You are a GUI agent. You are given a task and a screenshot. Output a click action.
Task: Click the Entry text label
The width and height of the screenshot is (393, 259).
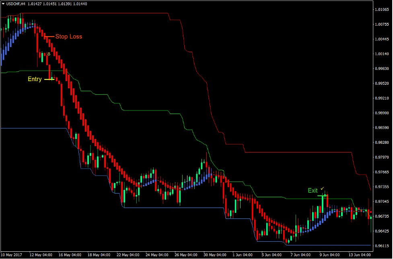pyautogui.click(x=35, y=79)
